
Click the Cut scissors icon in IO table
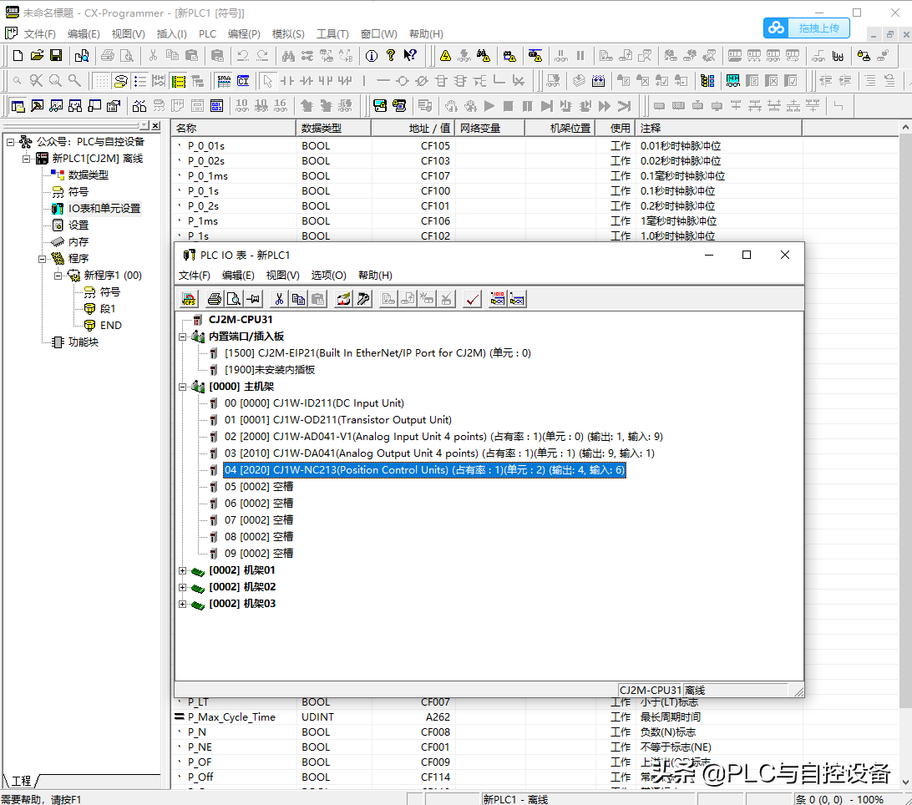(279, 299)
